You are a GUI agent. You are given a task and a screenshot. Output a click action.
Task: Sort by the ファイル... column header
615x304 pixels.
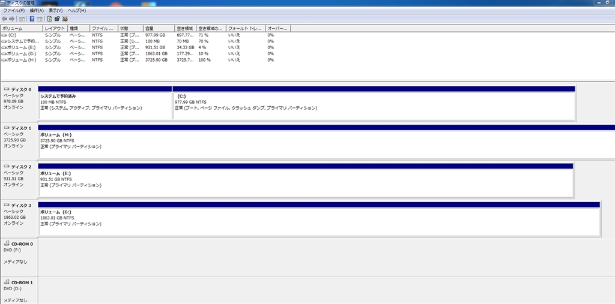[104, 29]
